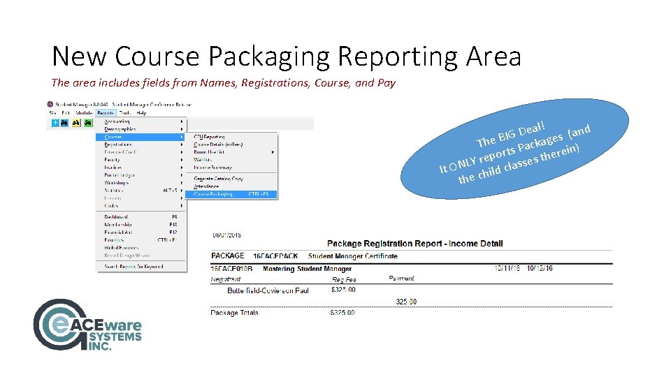Open Membership from the Reports menu
The height and width of the screenshot is (377, 671).
[117, 225]
